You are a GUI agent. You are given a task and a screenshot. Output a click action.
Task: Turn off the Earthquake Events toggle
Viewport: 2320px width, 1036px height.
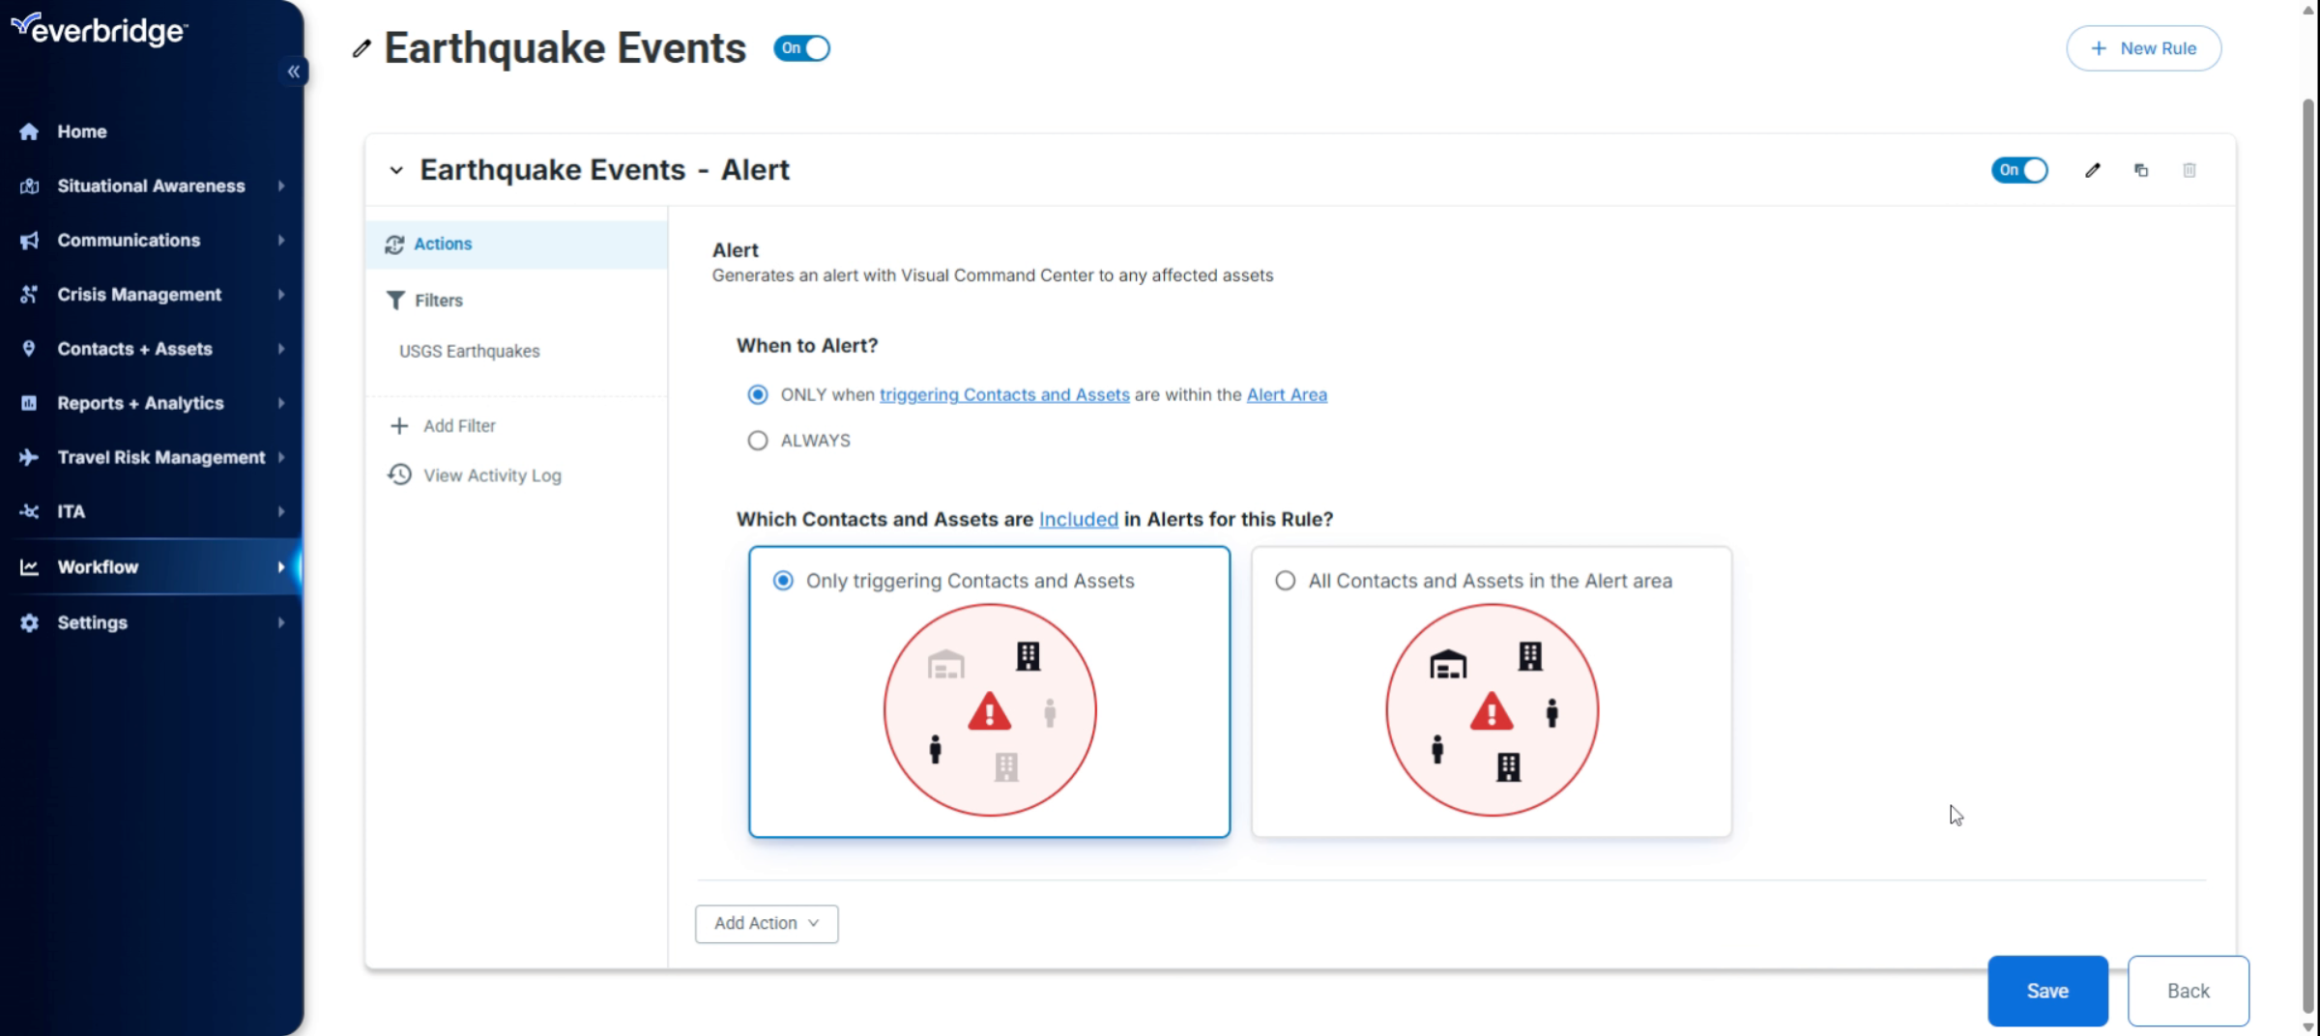click(x=801, y=47)
